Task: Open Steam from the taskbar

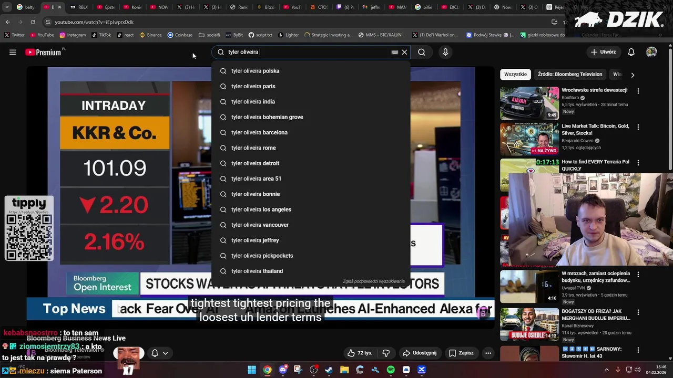Action: (329, 370)
